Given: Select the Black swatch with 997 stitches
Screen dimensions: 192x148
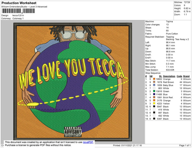Looking at the screenshot, I should pyautogui.click(x=154, y=113).
